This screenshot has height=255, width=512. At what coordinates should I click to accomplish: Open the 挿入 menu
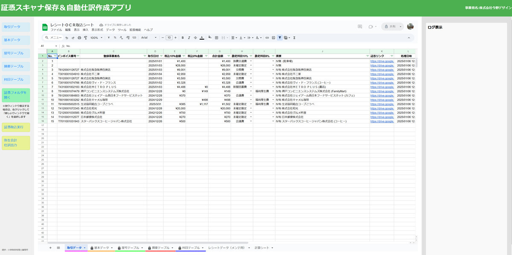tap(85, 30)
